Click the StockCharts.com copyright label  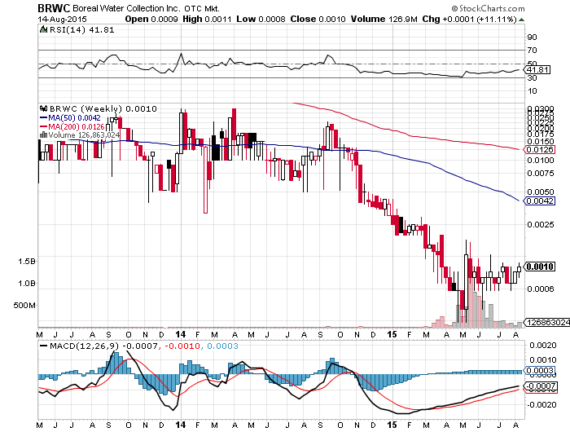pos(489,8)
